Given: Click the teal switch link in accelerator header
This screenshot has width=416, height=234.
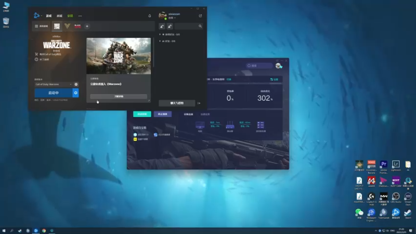Looking at the screenshot, I should (x=229, y=80).
